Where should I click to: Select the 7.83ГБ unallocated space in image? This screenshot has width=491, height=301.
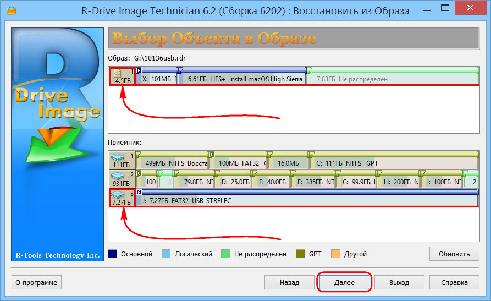point(393,76)
